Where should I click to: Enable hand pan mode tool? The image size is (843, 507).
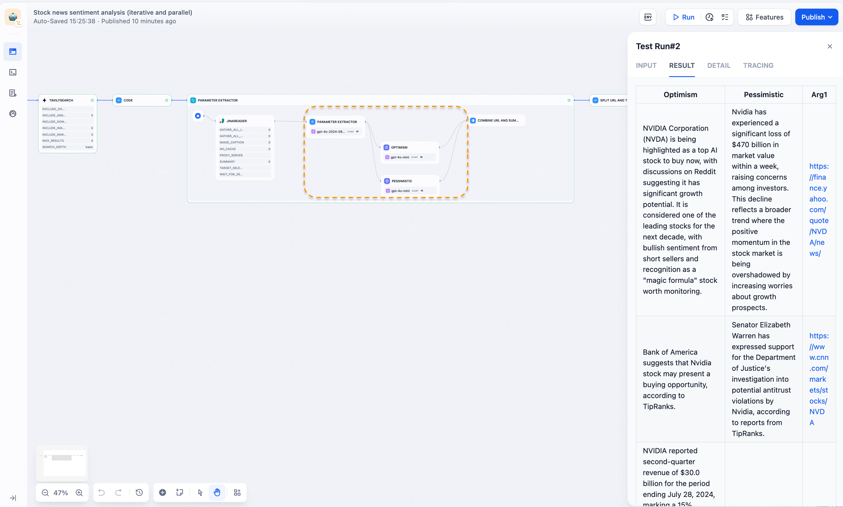[217, 492]
